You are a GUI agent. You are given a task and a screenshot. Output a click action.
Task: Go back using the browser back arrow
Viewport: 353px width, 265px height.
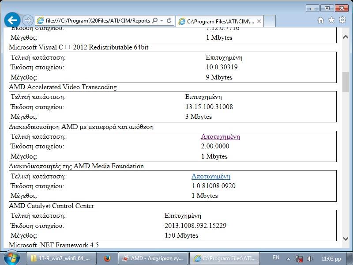[x=12, y=20]
